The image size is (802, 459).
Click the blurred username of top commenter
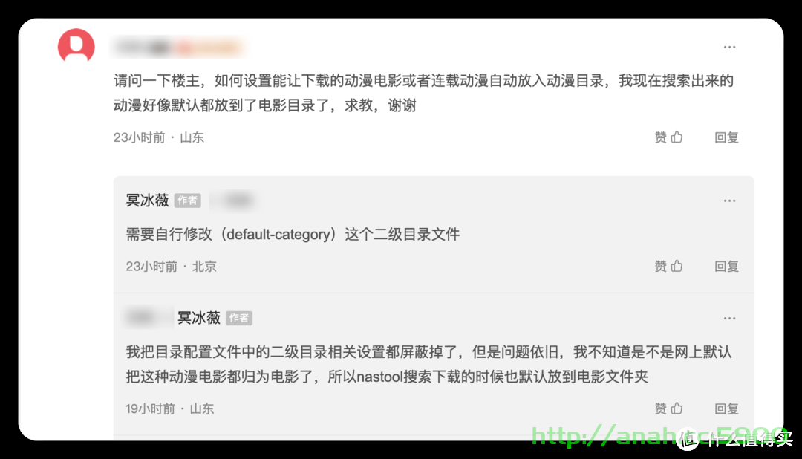(x=178, y=48)
